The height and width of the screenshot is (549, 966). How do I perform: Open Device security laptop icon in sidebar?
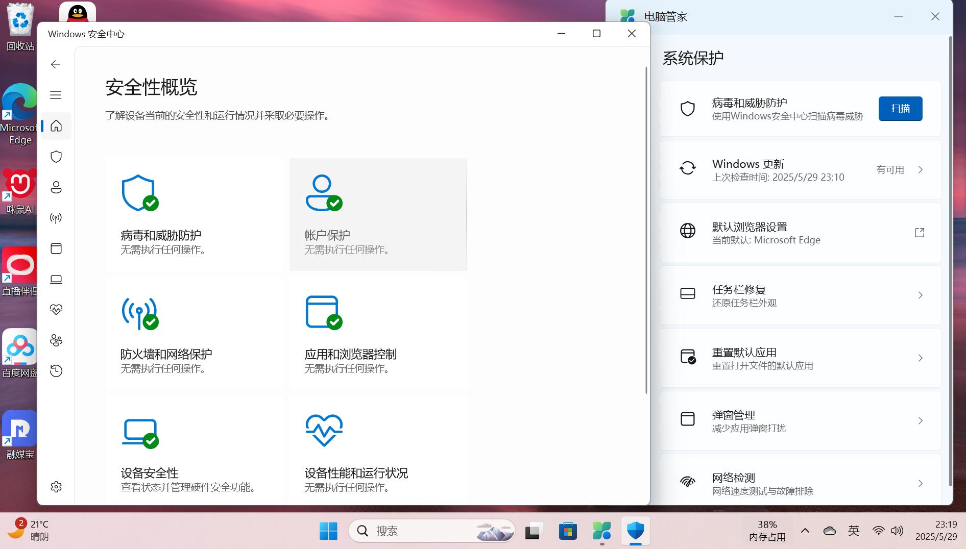click(x=56, y=279)
